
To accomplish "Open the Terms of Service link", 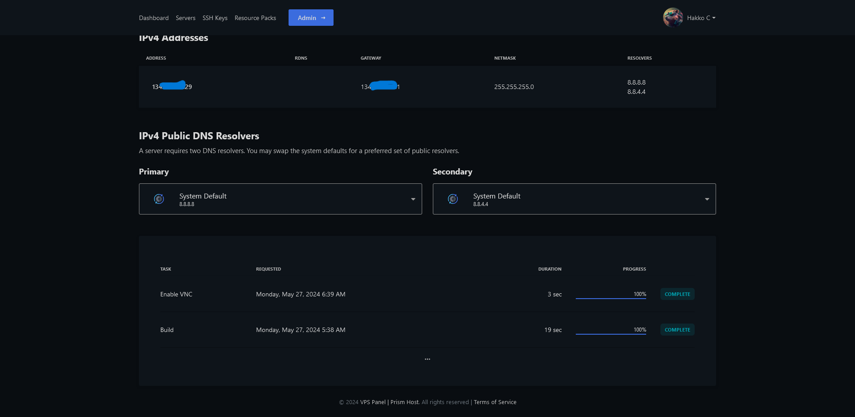I will [495, 402].
